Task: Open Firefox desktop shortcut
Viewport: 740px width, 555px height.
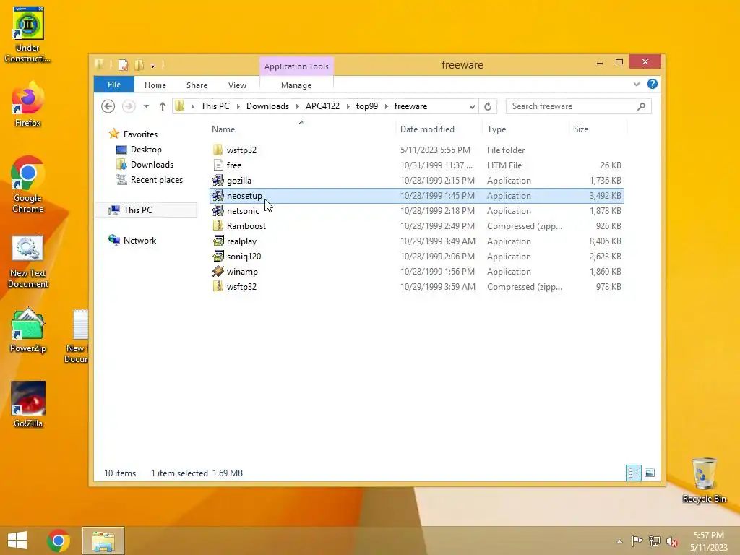Action: pyautogui.click(x=28, y=105)
